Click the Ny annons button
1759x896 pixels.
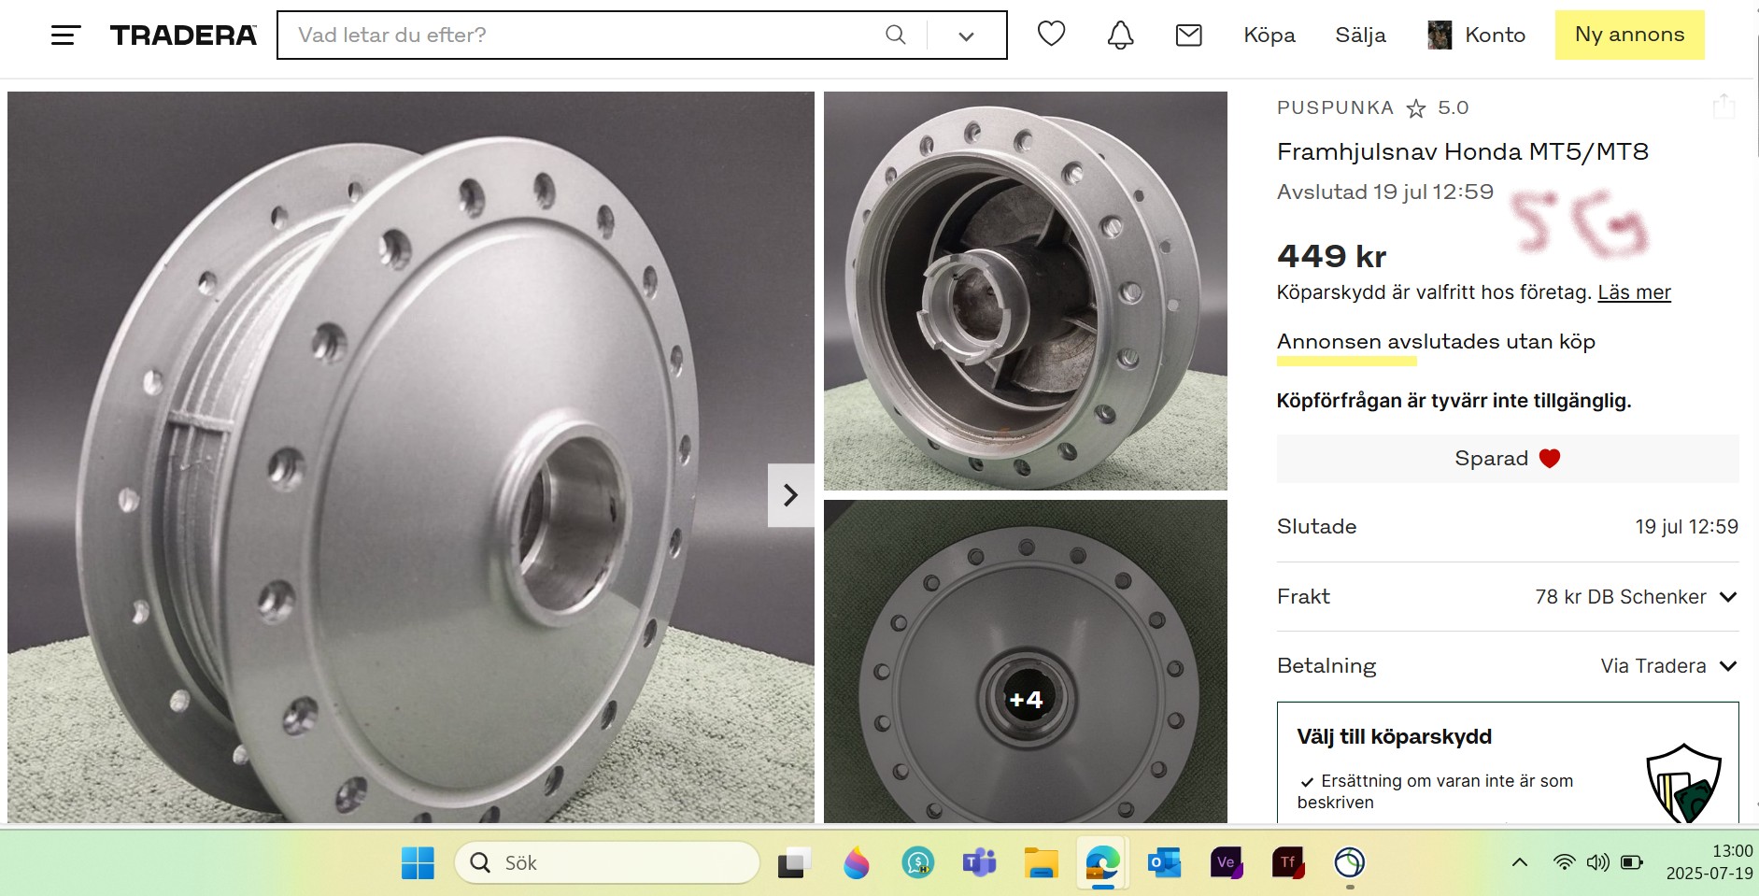(1629, 35)
